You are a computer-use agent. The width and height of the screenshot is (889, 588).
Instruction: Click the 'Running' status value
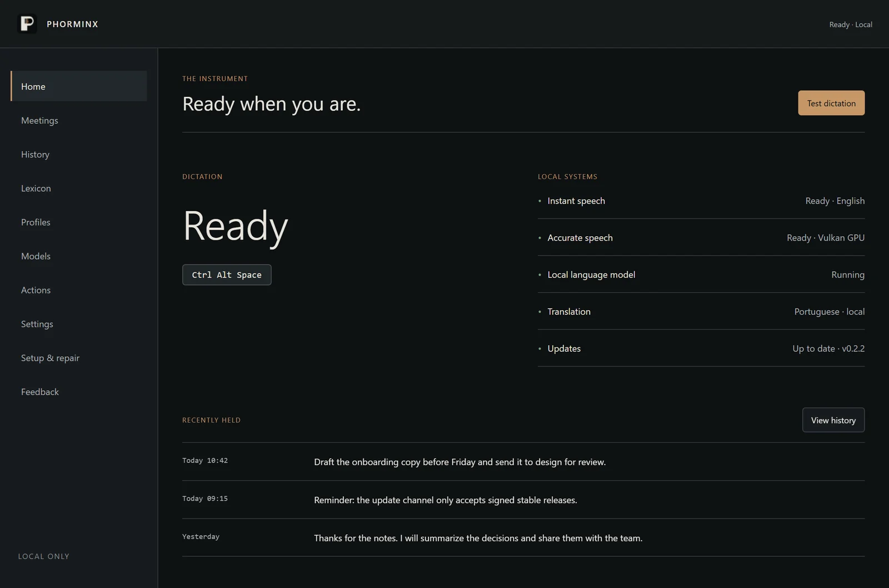pos(848,275)
